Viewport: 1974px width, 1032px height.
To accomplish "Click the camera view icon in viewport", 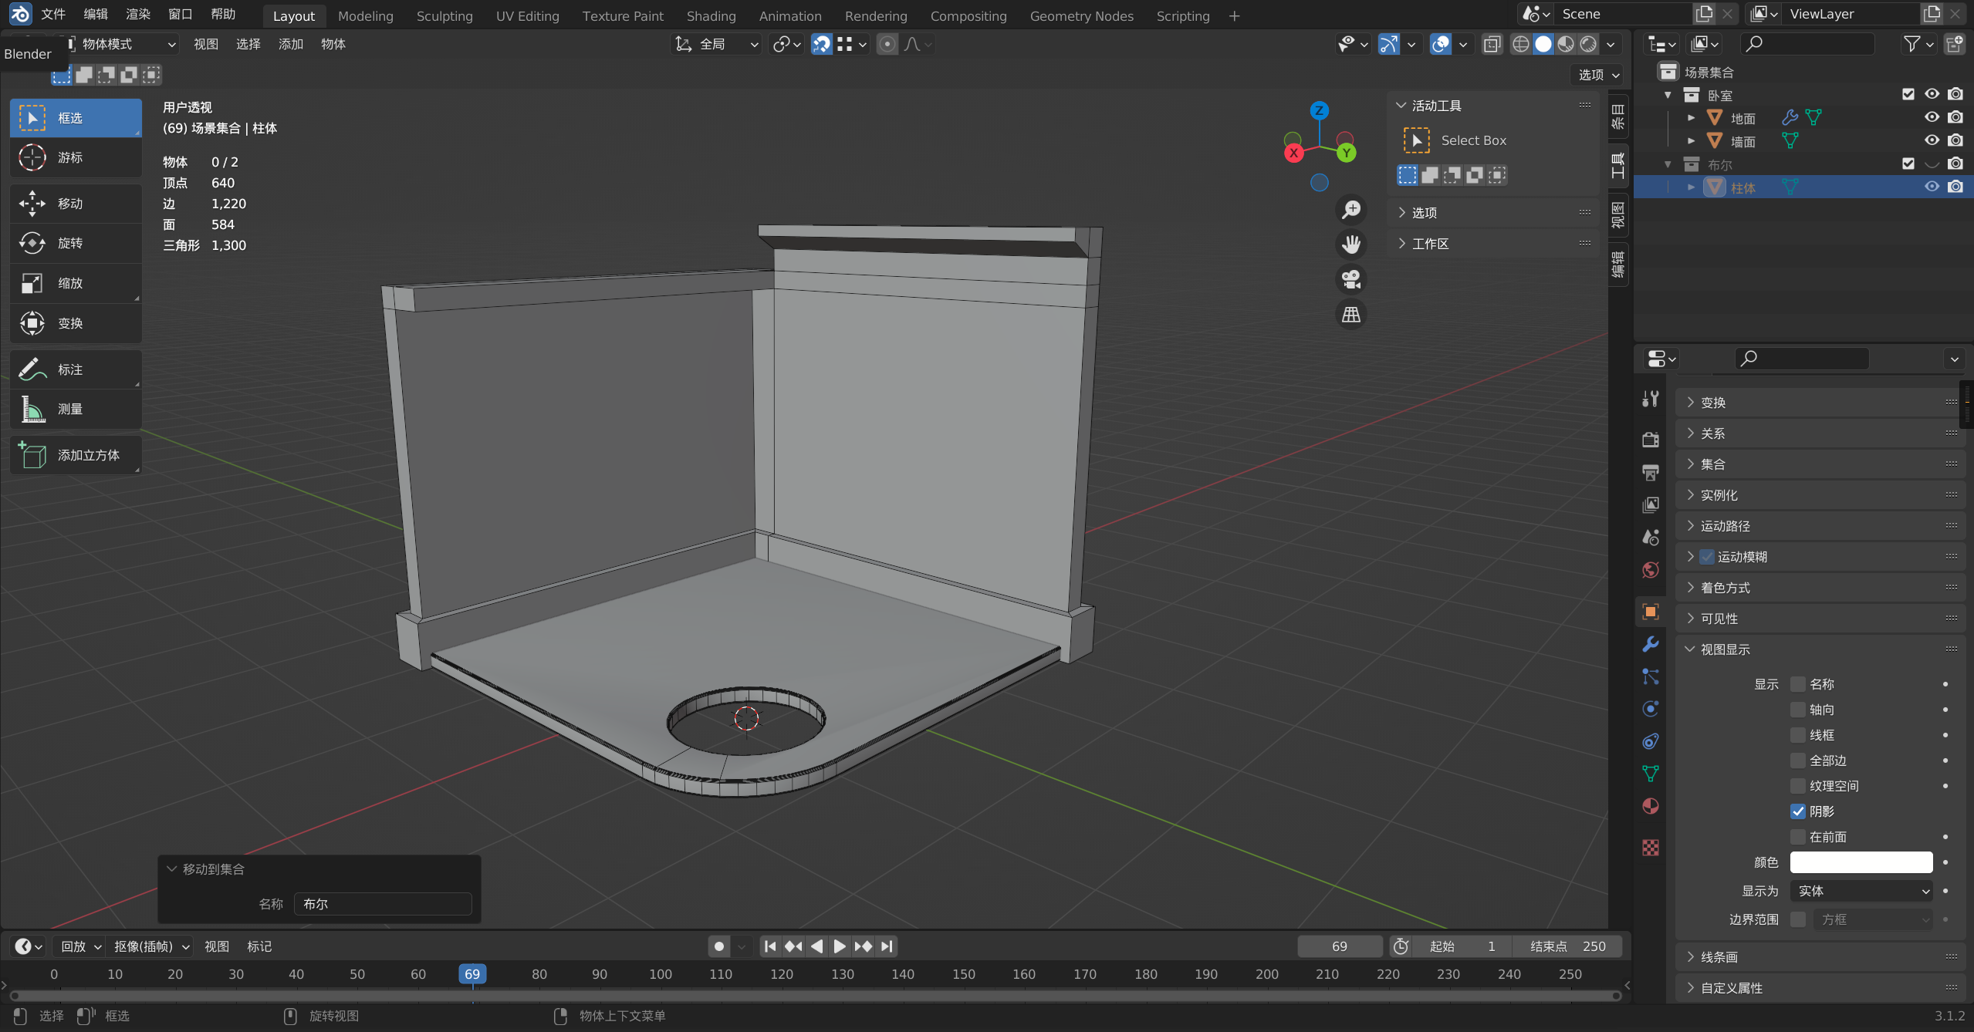I will point(1350,279).
